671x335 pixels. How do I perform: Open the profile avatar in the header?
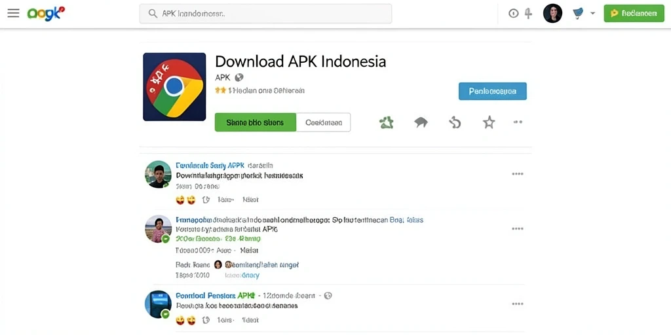552,14
